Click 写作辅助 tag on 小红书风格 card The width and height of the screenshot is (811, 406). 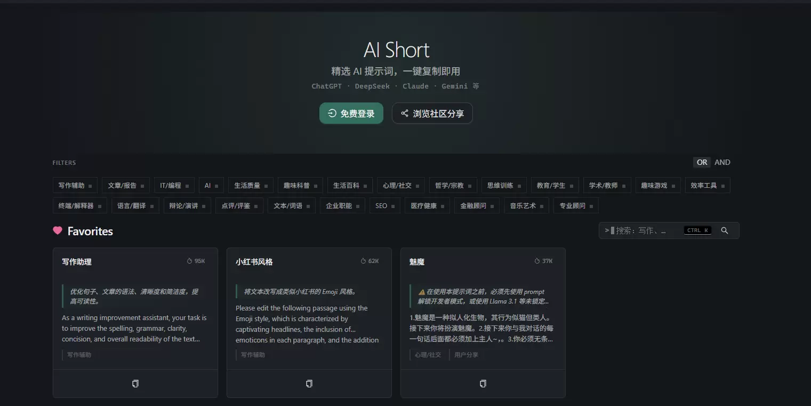point(253,355)
